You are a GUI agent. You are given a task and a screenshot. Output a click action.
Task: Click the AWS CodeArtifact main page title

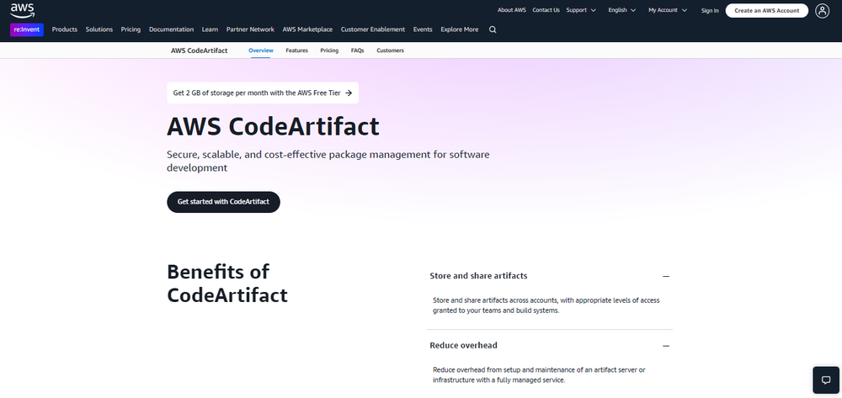[274, 127]
